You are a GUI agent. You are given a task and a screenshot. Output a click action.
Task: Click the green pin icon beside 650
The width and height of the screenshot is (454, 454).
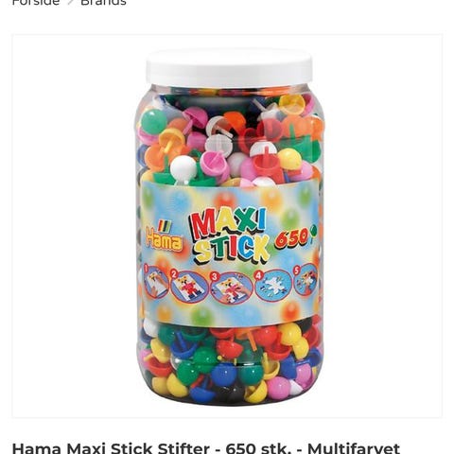[x=313, y=233]
